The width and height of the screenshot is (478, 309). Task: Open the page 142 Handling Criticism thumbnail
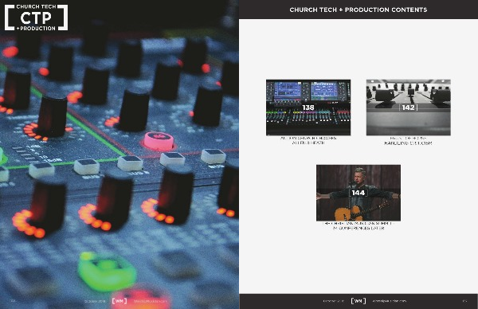coord(408,108)
